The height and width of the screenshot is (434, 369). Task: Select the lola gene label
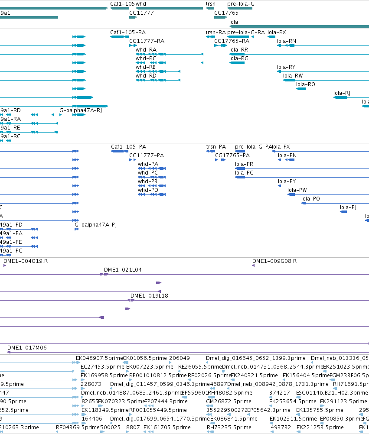pyautogui.click(x=234, y=22)
